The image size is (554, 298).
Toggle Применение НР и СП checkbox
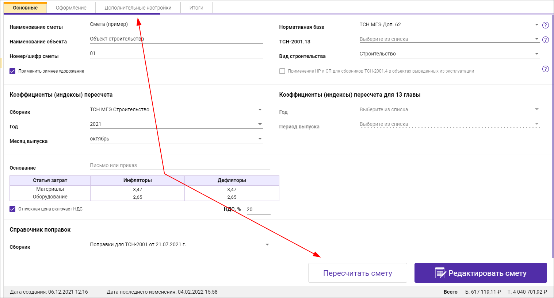pyautogui.click(x=282, y=71)
